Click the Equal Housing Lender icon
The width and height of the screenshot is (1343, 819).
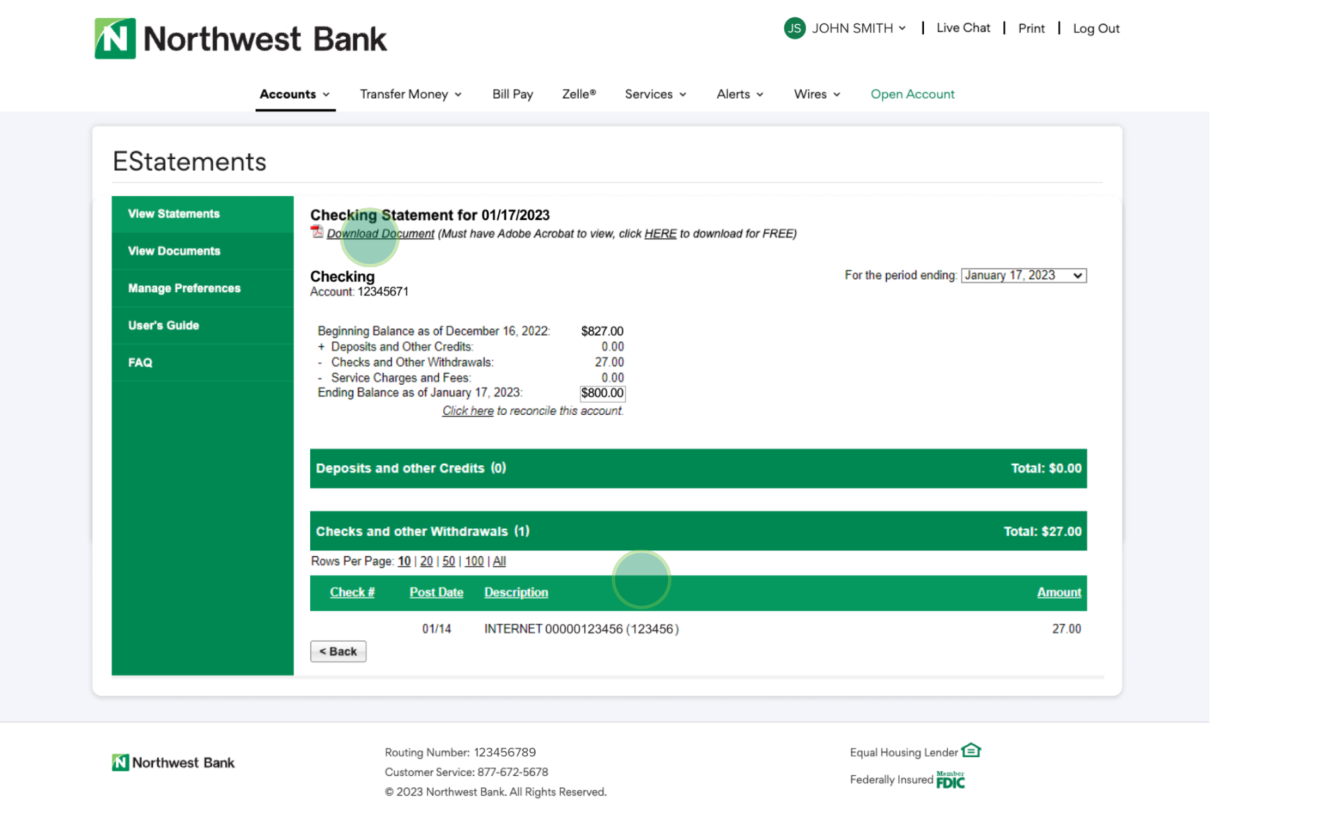click(x=971, y=751)
